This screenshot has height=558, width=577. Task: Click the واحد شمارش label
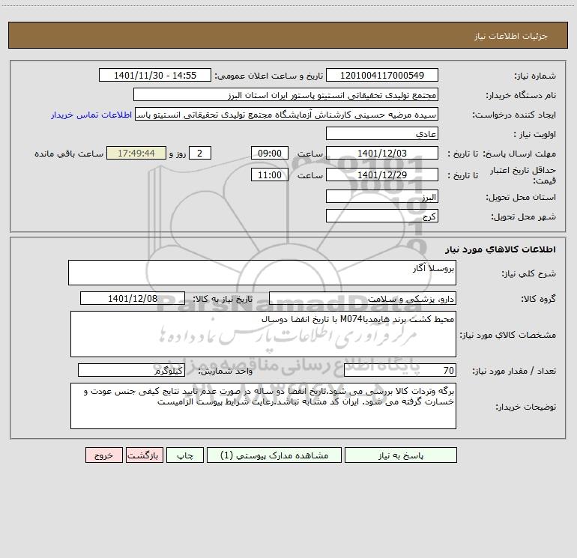click(x=226, y=372)
